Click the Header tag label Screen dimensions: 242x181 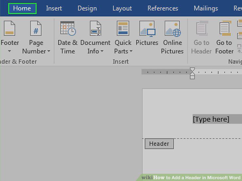pos(159,144)
